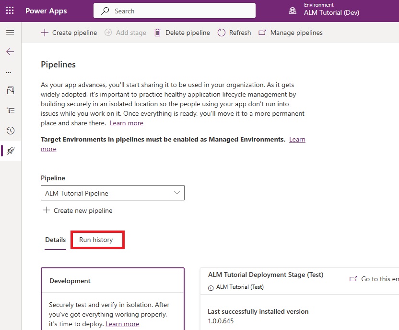Open Learn more link in Development card
The height and width of the screenshot is (330, 399).
pos(122,324)
